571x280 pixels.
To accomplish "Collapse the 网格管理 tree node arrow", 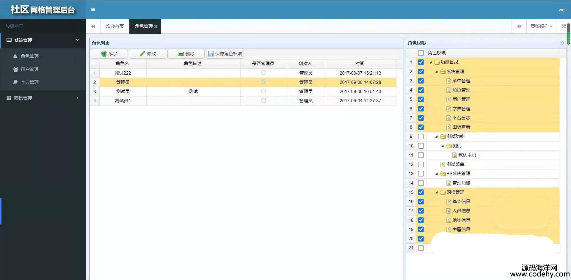I will (x=437, y=192).
